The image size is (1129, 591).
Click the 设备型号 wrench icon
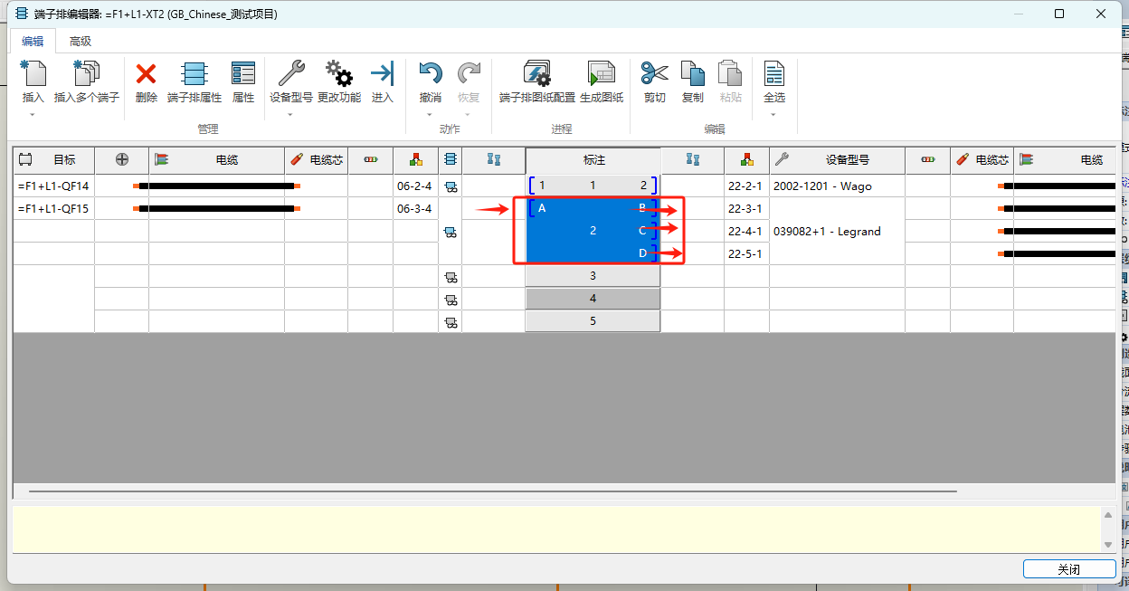(x=290, y=75)
